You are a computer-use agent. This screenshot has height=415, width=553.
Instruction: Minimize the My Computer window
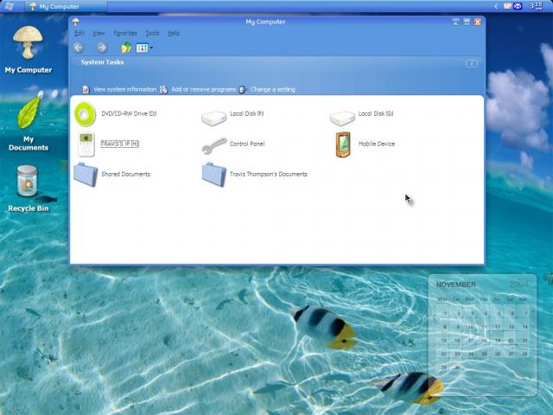point(455,22)
